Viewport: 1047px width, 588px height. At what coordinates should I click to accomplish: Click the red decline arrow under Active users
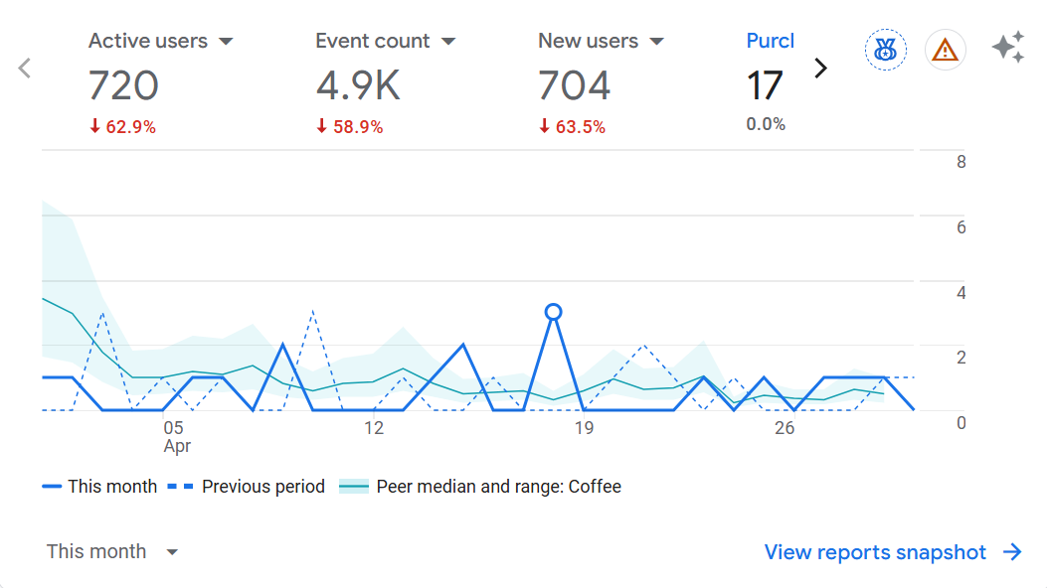pyautogui.click(x=93, y=127)
